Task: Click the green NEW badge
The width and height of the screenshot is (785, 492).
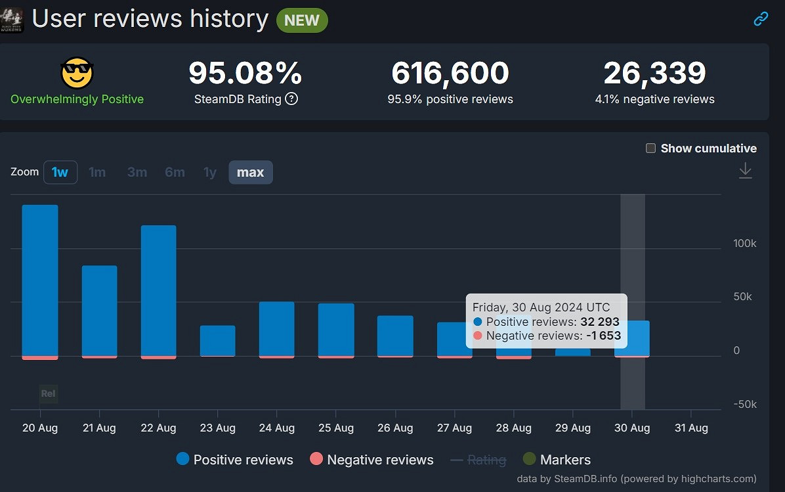Action: 302,20
